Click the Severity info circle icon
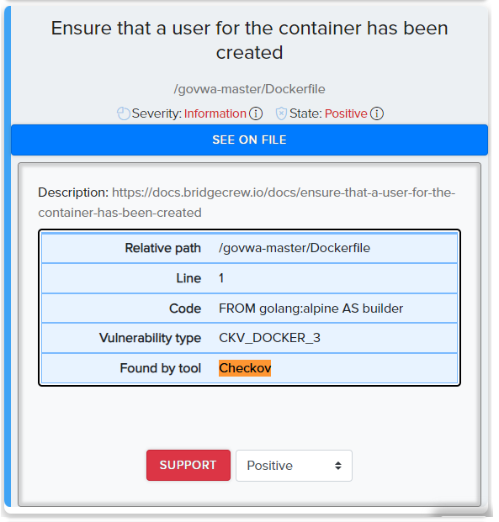 [x=256, y=113]
